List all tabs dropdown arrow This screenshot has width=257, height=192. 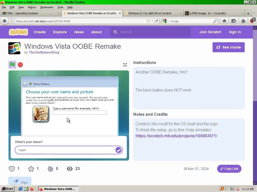click(254, 13)
